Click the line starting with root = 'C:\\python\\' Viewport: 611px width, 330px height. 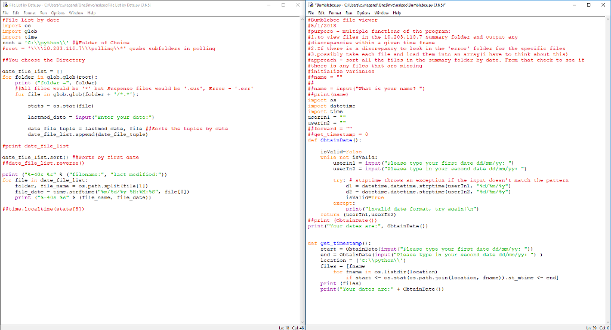pos(66,43)
